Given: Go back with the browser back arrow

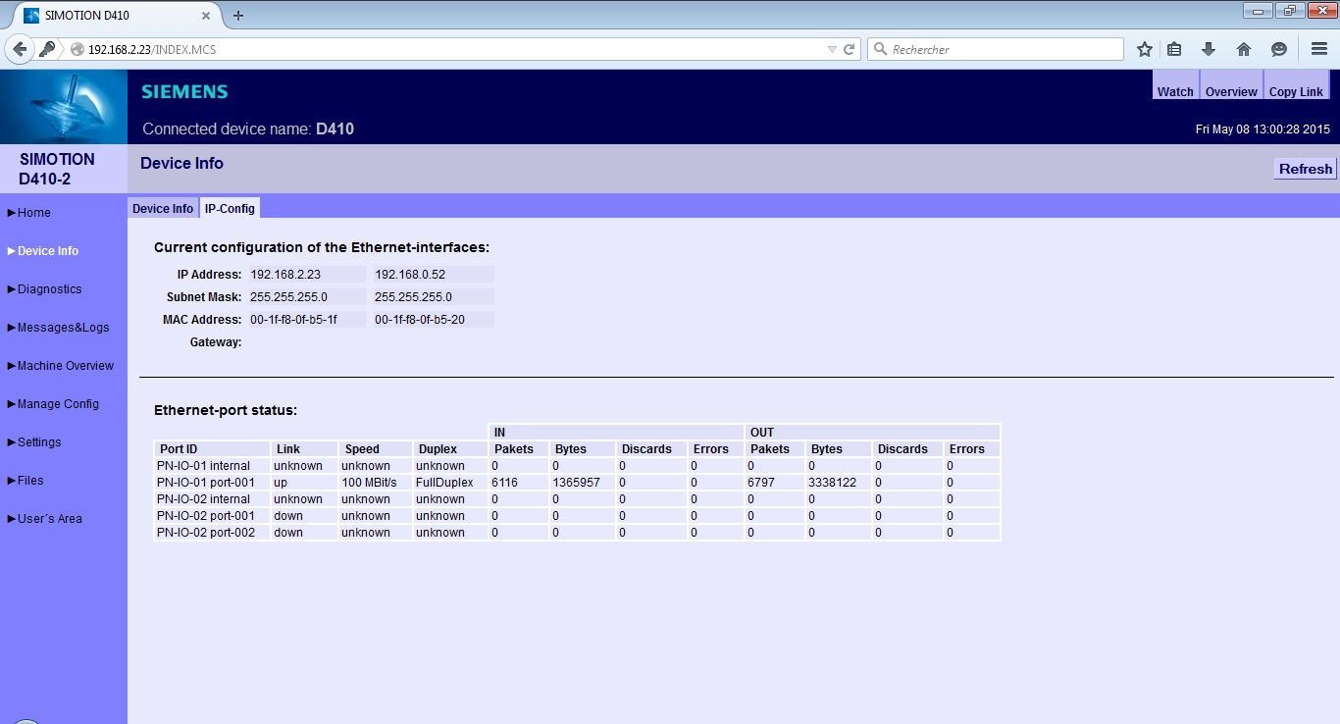Looking at the screenshot, I should 20,49.
